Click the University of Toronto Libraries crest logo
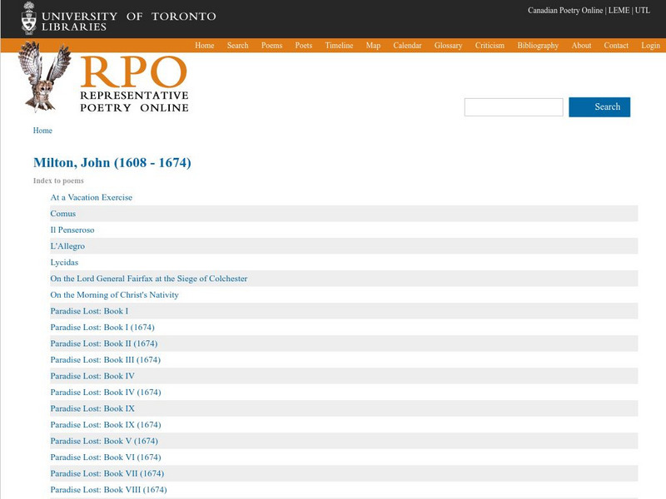 click(x=29, y=18)
